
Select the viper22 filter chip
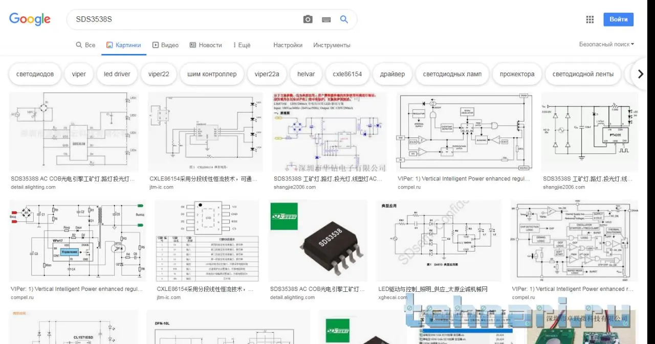point(159,74)
